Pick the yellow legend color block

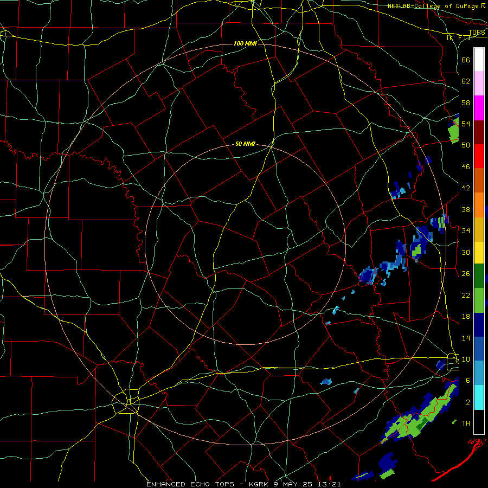(x=479, y=252)
